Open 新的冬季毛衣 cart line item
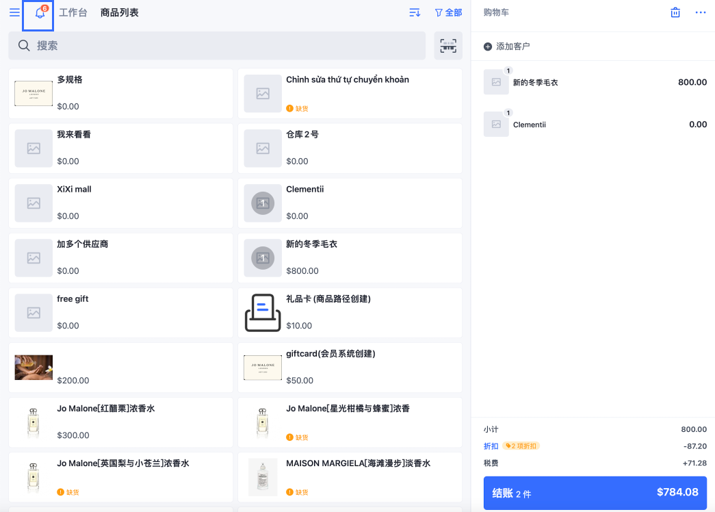This screenshot has width=715, height=512. [595, 82]
